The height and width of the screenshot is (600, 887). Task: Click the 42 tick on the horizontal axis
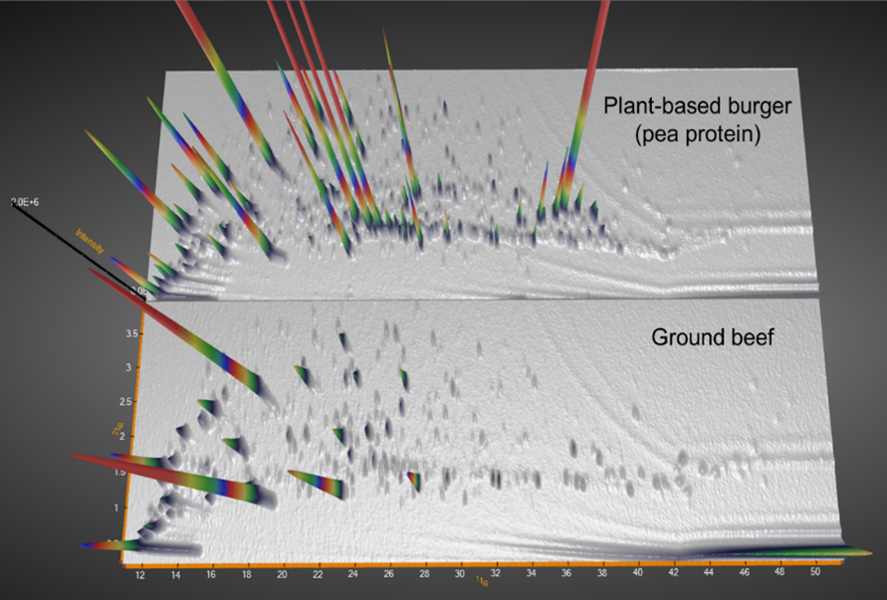(675, 576)
